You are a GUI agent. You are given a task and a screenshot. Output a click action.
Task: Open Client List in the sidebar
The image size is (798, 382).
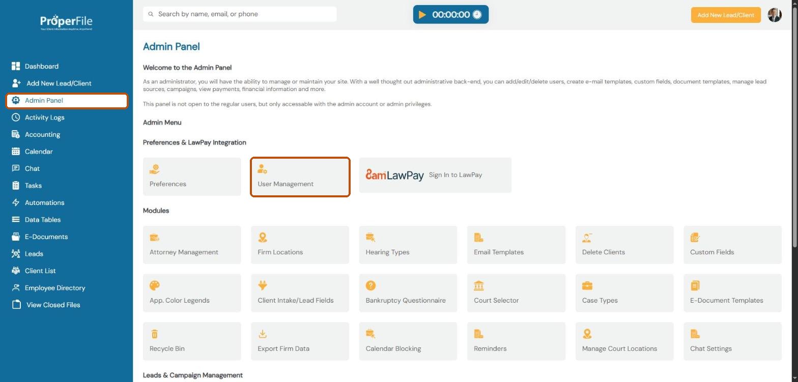[67, 271]
